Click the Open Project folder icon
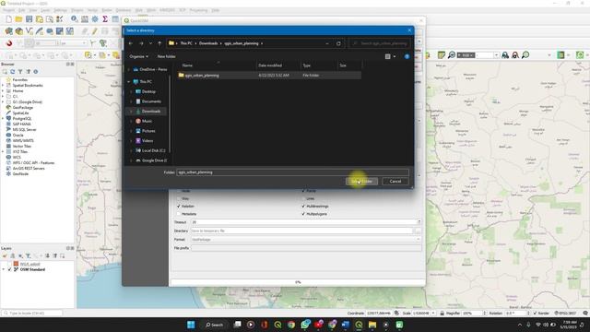 (x=18, y=18)
